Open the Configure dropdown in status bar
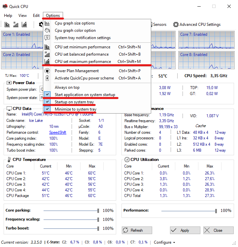The height and width of the screenshot is (247, 238). [x=164, y=242]
